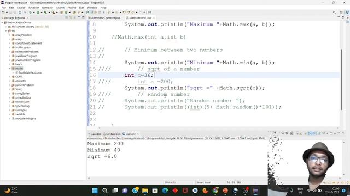Expand the JRE System Library node
This screenshot has height=196, width=350.
pyautogui.click(x=6, y=27)
